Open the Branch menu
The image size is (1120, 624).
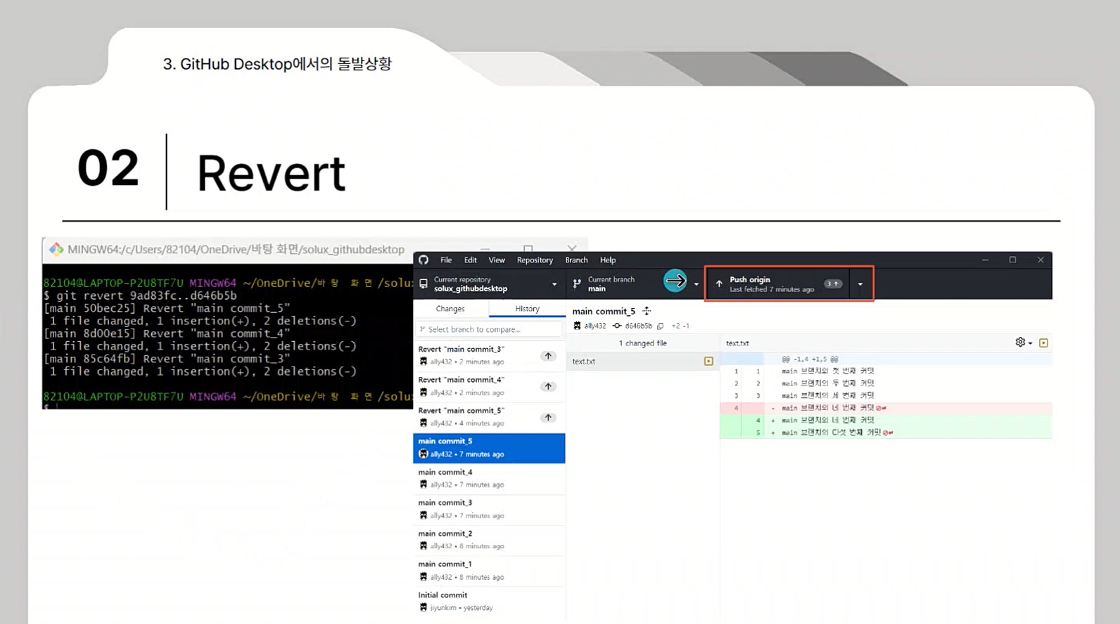point(576,260)
